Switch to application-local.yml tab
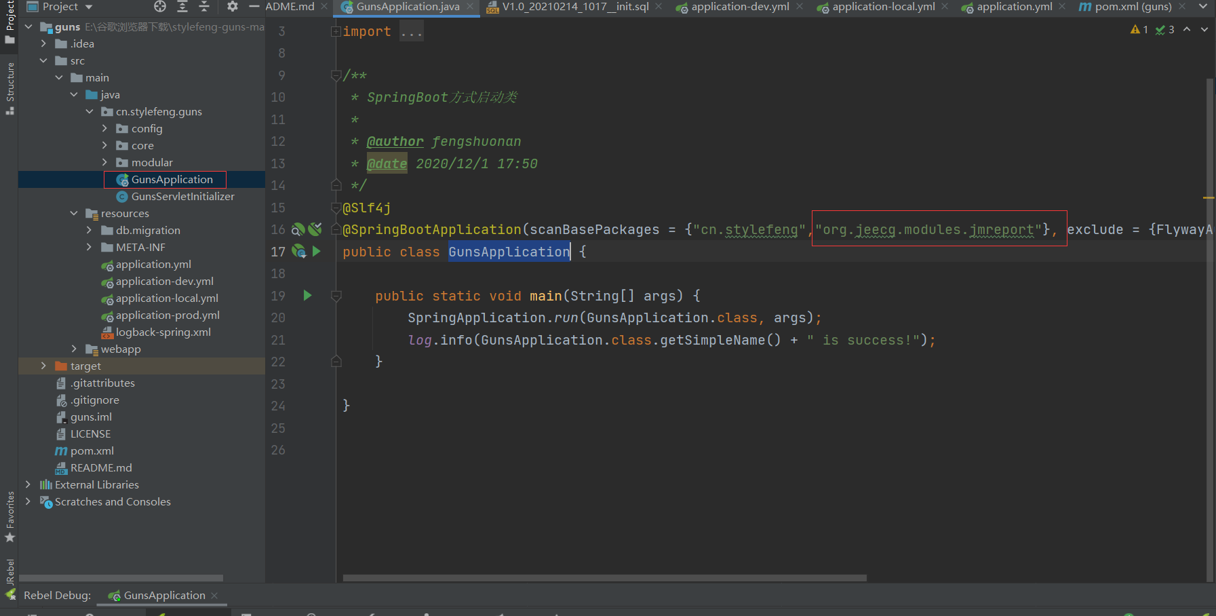Image resolution: width=1216 pixels, height=616 pixels. tap(883, 7)
